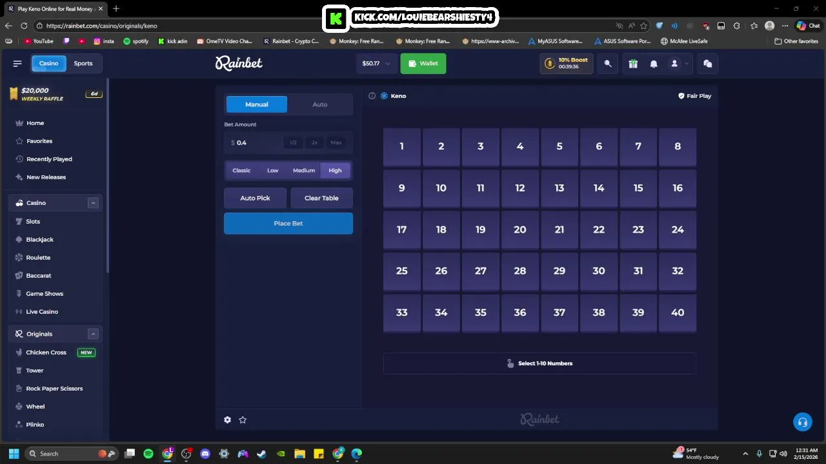Open live support headset button
The image size is (826, 464).
[x=802, y=422]
